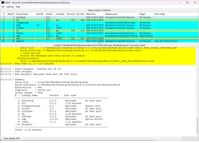Sort by the Version column header

(49, 14)
